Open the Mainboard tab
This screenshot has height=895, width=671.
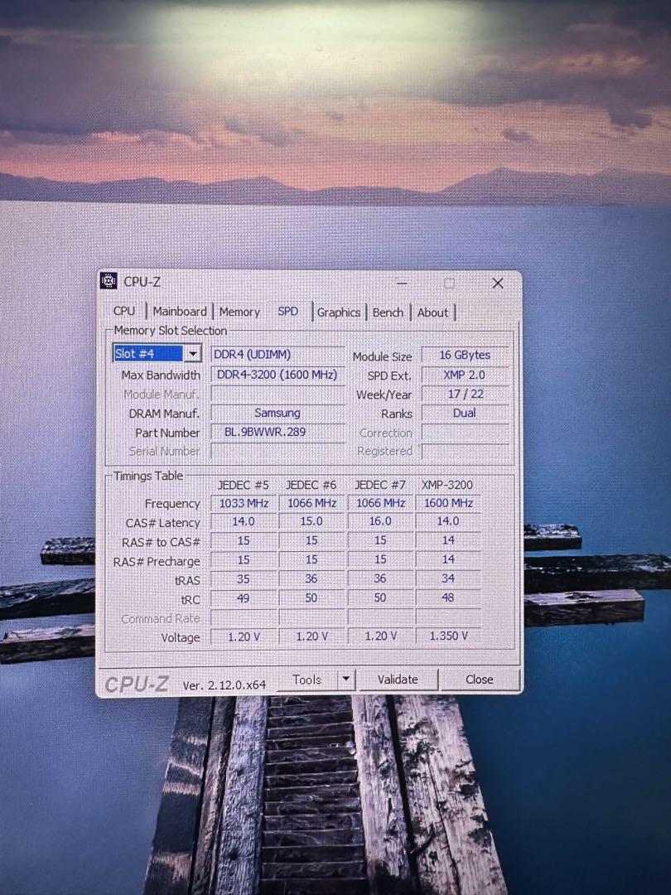[180, 312]
